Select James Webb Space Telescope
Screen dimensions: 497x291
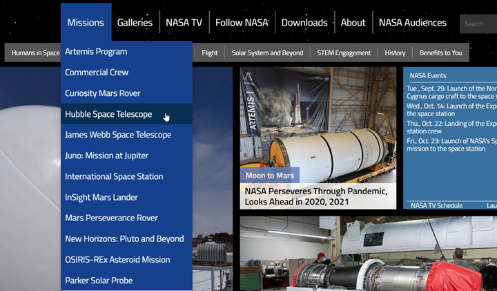point(126,135)
